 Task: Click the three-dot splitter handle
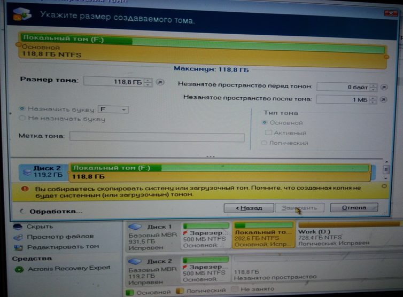pyautogui.click(x=211, y=156)
